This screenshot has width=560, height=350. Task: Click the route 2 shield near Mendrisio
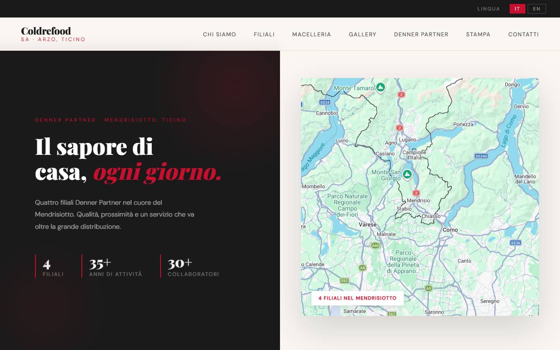[x=416, y=193]
